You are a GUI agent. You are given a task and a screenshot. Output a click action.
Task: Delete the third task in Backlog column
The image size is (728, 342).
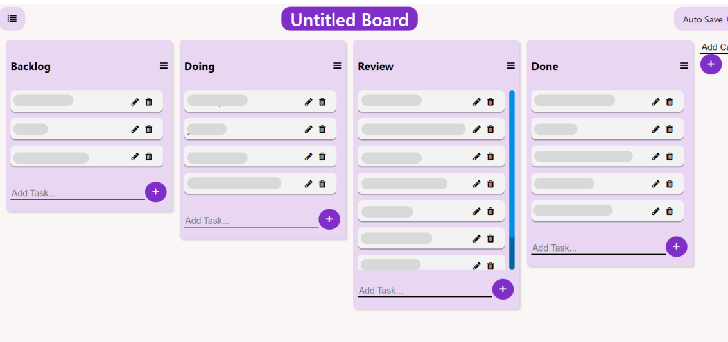pyautogui.click(x=149, y=157)
